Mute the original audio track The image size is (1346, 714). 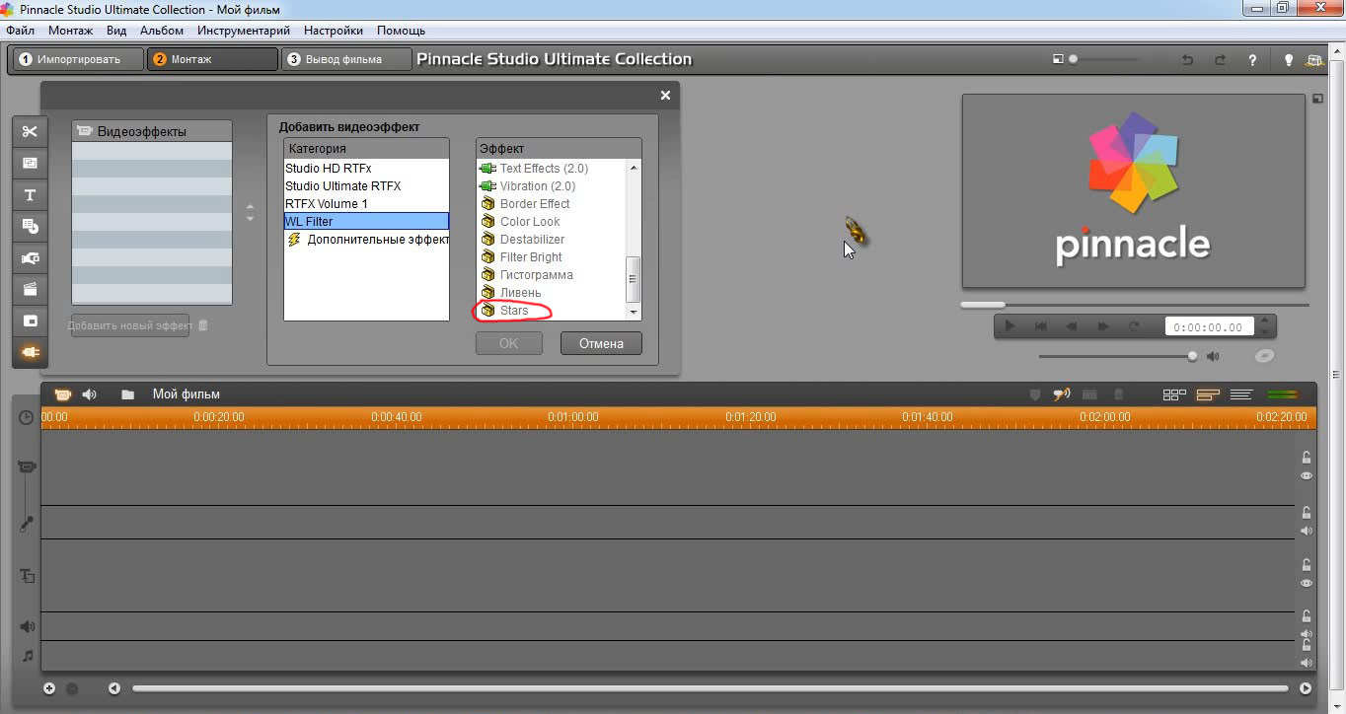(x=1307, y=531)
